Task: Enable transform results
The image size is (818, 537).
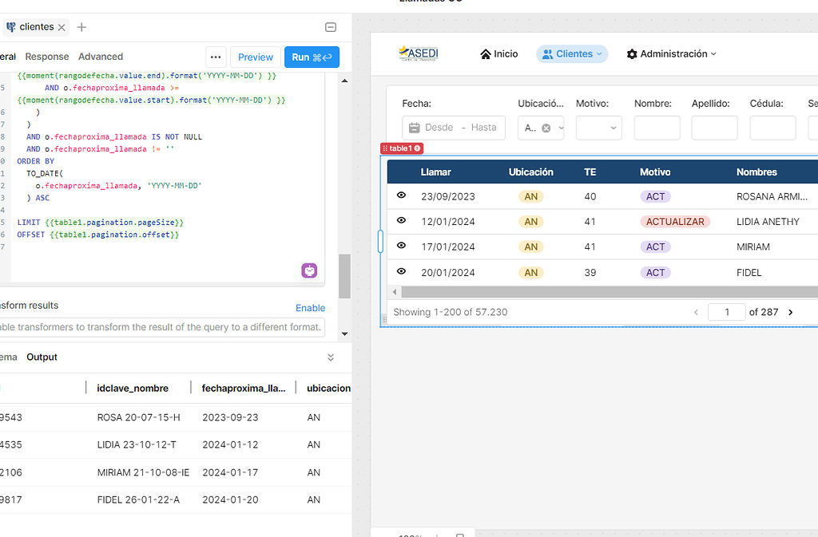Action: point(311,308)
